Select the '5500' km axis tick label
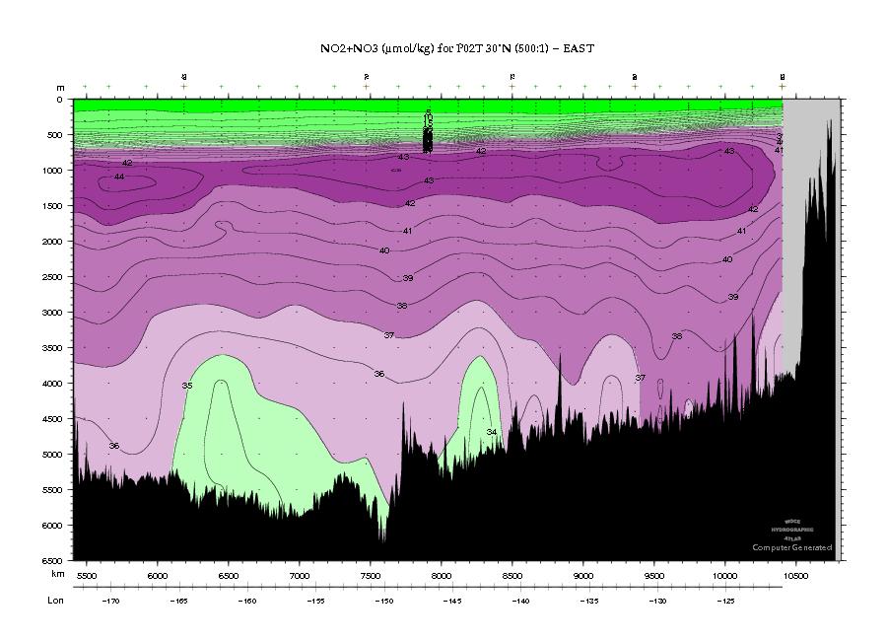Image resolution: width=887 pixels, height=641 pixels. point(87,576)
